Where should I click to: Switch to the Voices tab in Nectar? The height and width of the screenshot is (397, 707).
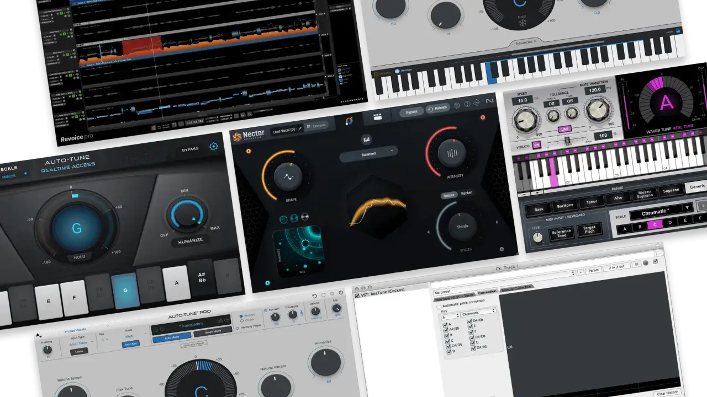tap(450, 195)
